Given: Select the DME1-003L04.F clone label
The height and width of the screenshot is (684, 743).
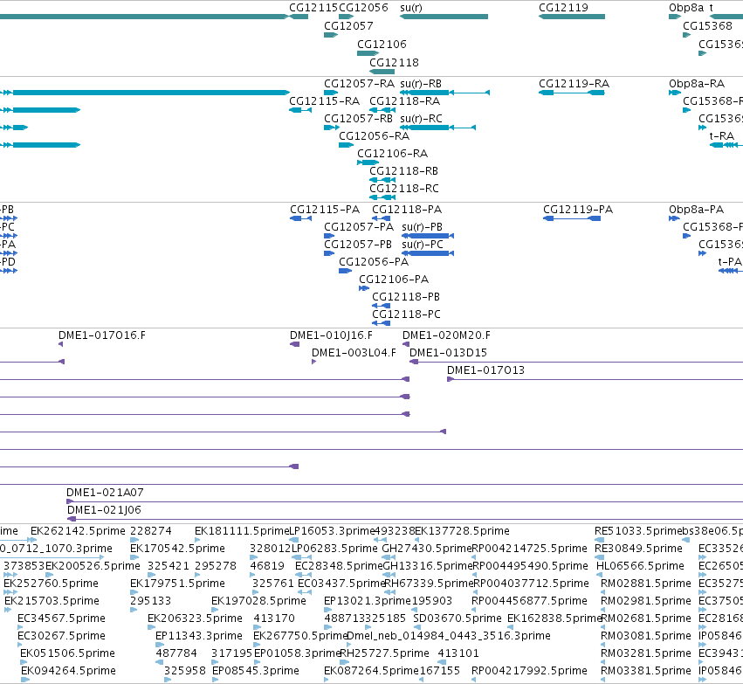Looking at the screenshot, I should pyautogui.click(x=354, y=353).
